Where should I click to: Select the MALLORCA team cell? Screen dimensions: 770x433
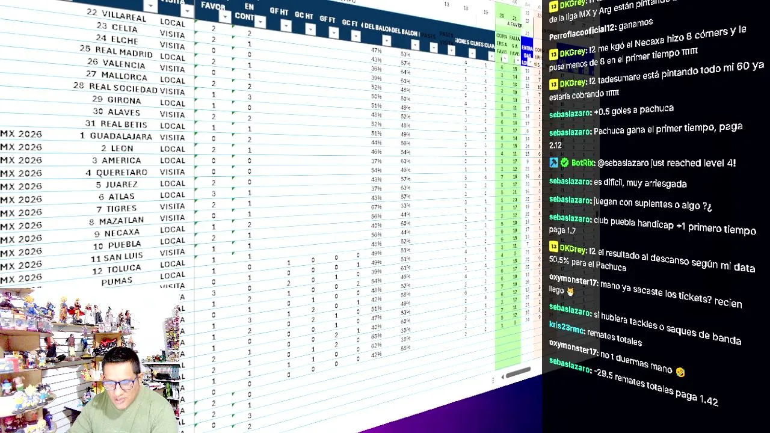pyautogui.click(x=125, y=76)
